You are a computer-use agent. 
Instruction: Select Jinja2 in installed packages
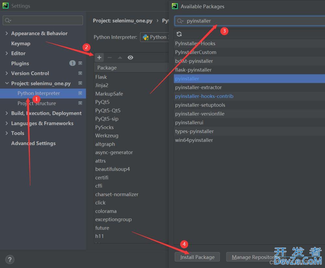pyautogui.click(x=131, y=85)
